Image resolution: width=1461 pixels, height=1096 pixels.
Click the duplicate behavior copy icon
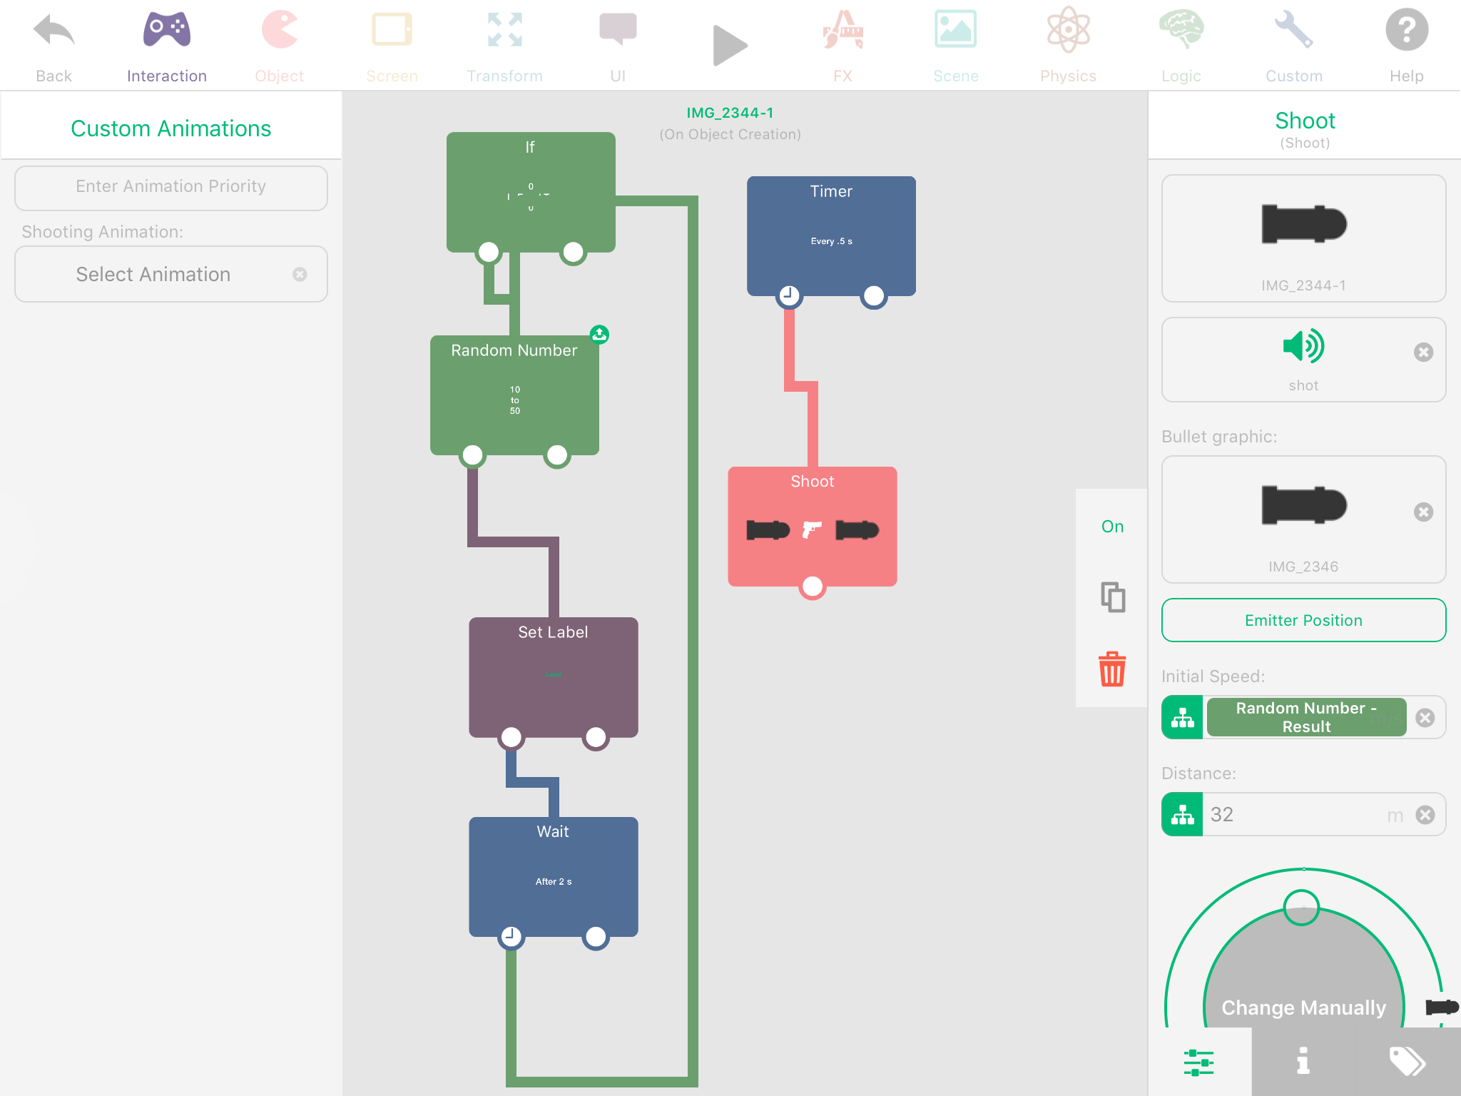tap(1112, 597)
